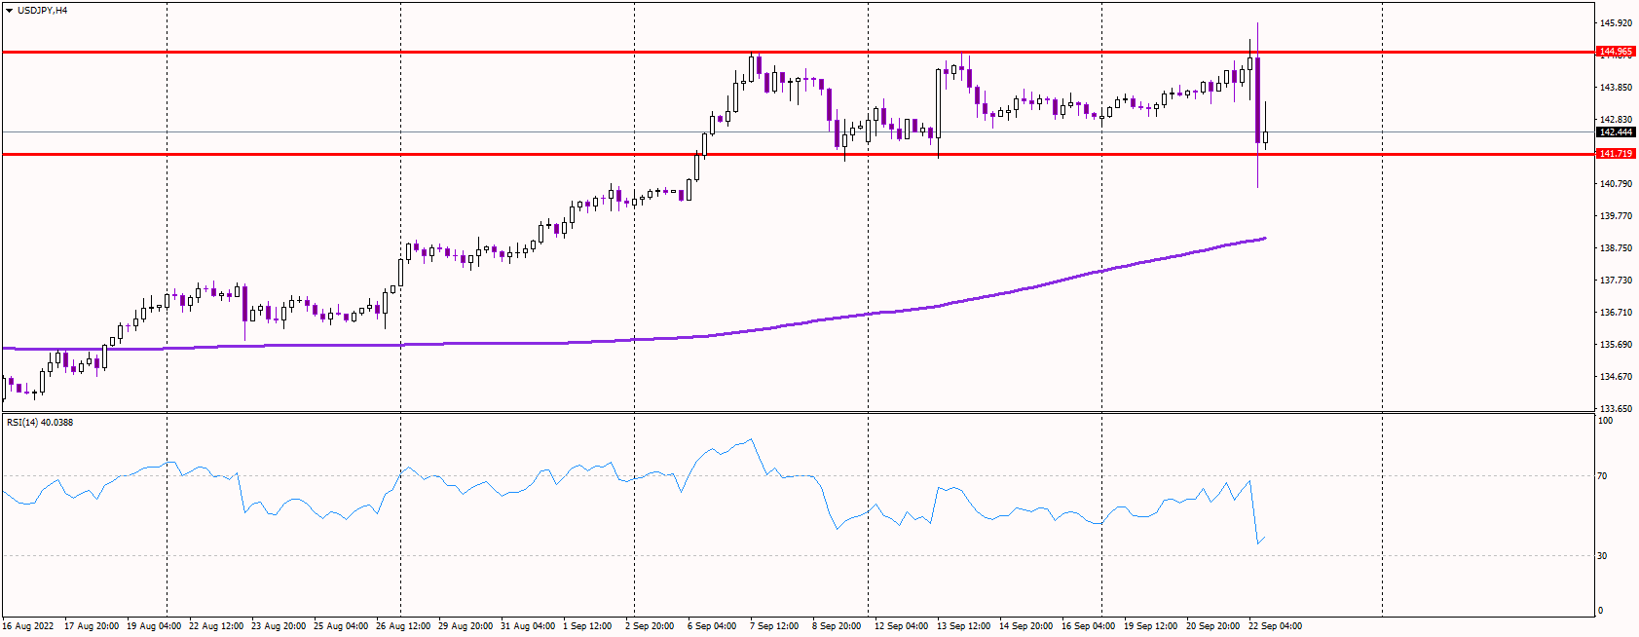Click the 142.830 price axis label
This screenshot has height=637, width=1639.
click(1616, 120)
